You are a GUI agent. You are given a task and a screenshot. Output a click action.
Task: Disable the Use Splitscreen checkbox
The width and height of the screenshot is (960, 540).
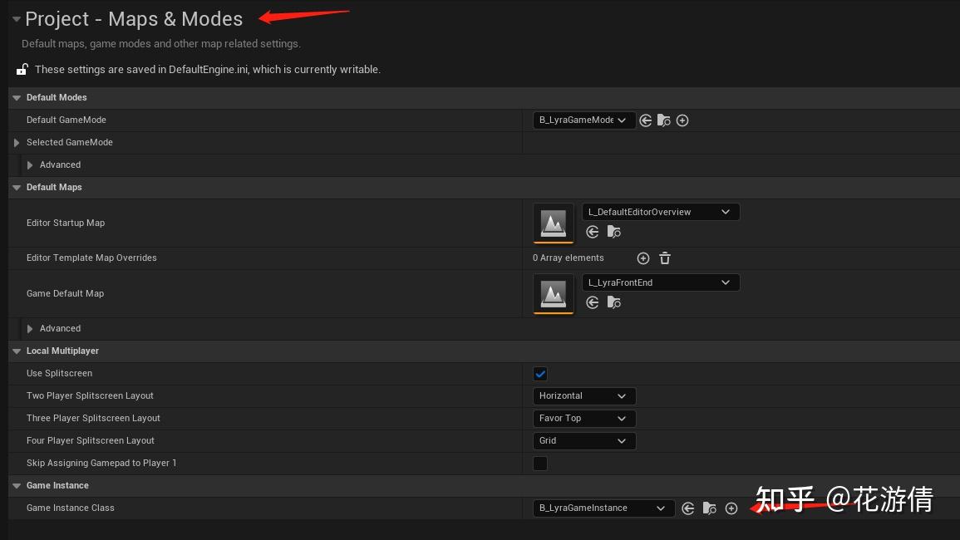[540, 374]
